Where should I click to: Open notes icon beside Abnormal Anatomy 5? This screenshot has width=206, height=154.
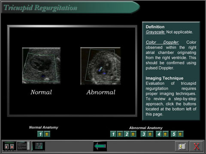coord(180,134)
